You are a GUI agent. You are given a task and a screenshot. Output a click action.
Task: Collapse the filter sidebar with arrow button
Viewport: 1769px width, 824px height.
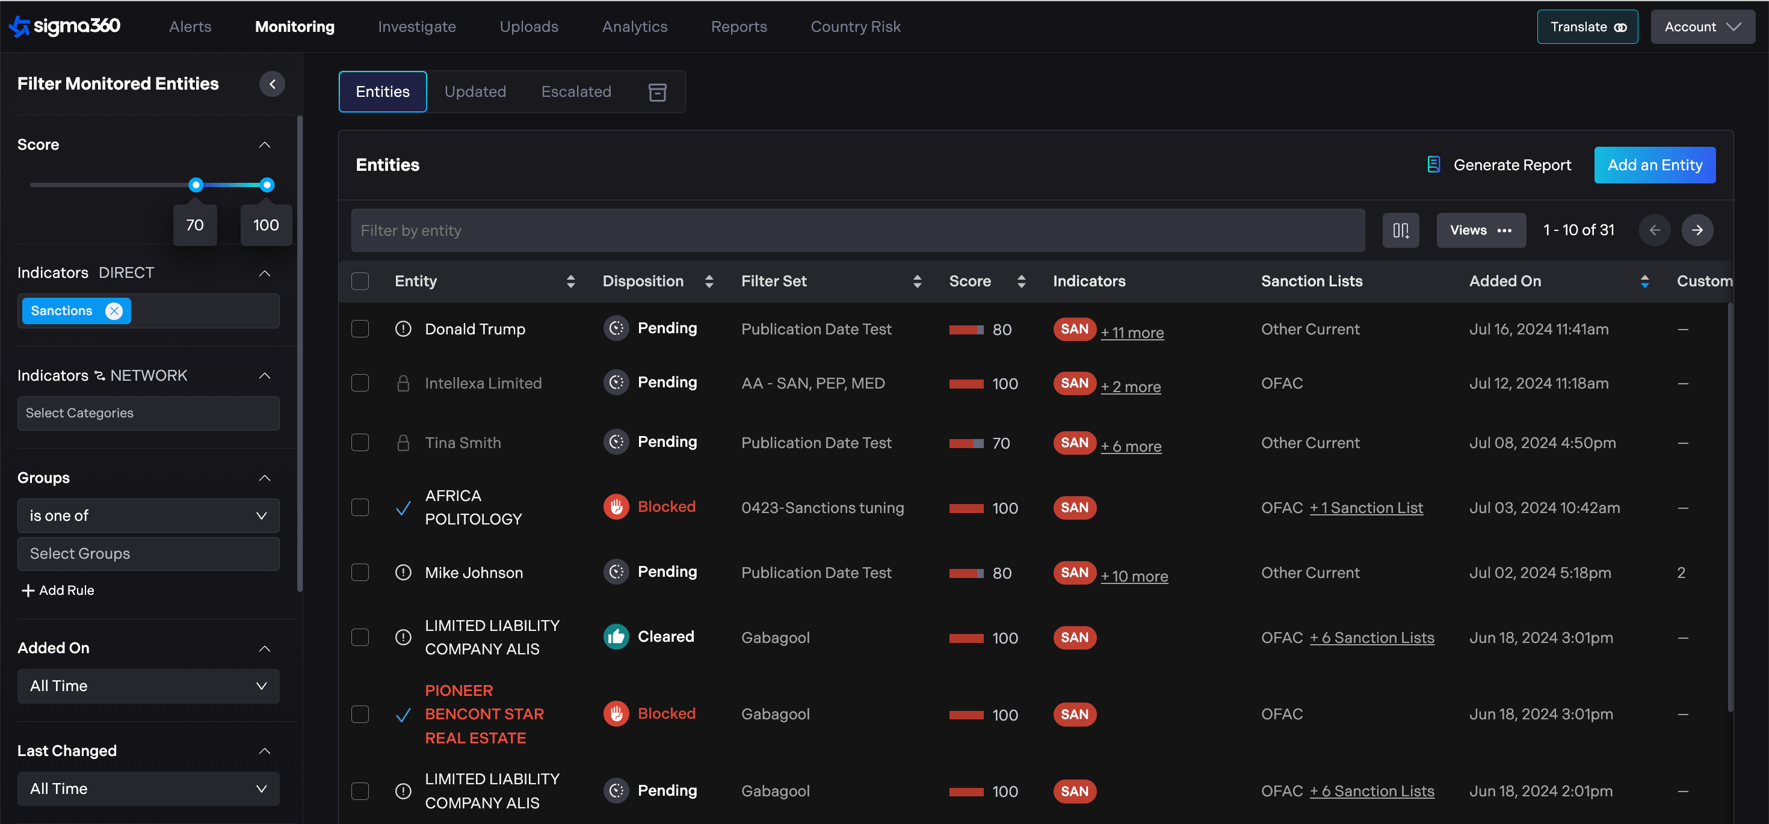click(272, 84)
